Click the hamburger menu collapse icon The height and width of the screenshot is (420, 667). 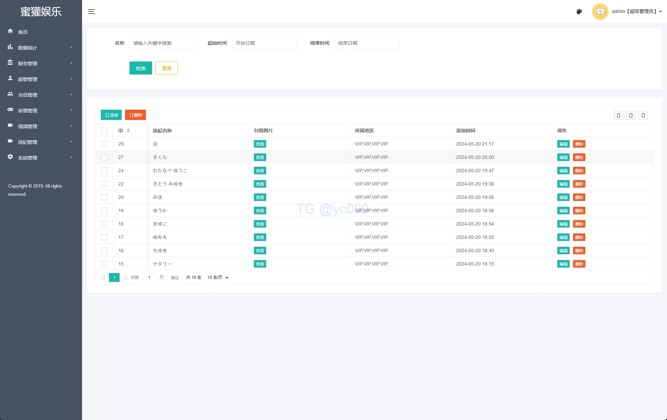(92, 12)
